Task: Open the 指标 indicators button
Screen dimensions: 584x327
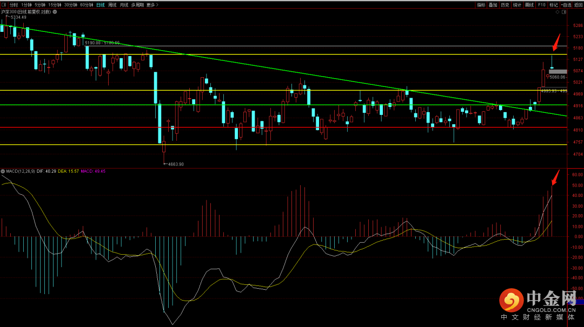Action: coord(481,5)
